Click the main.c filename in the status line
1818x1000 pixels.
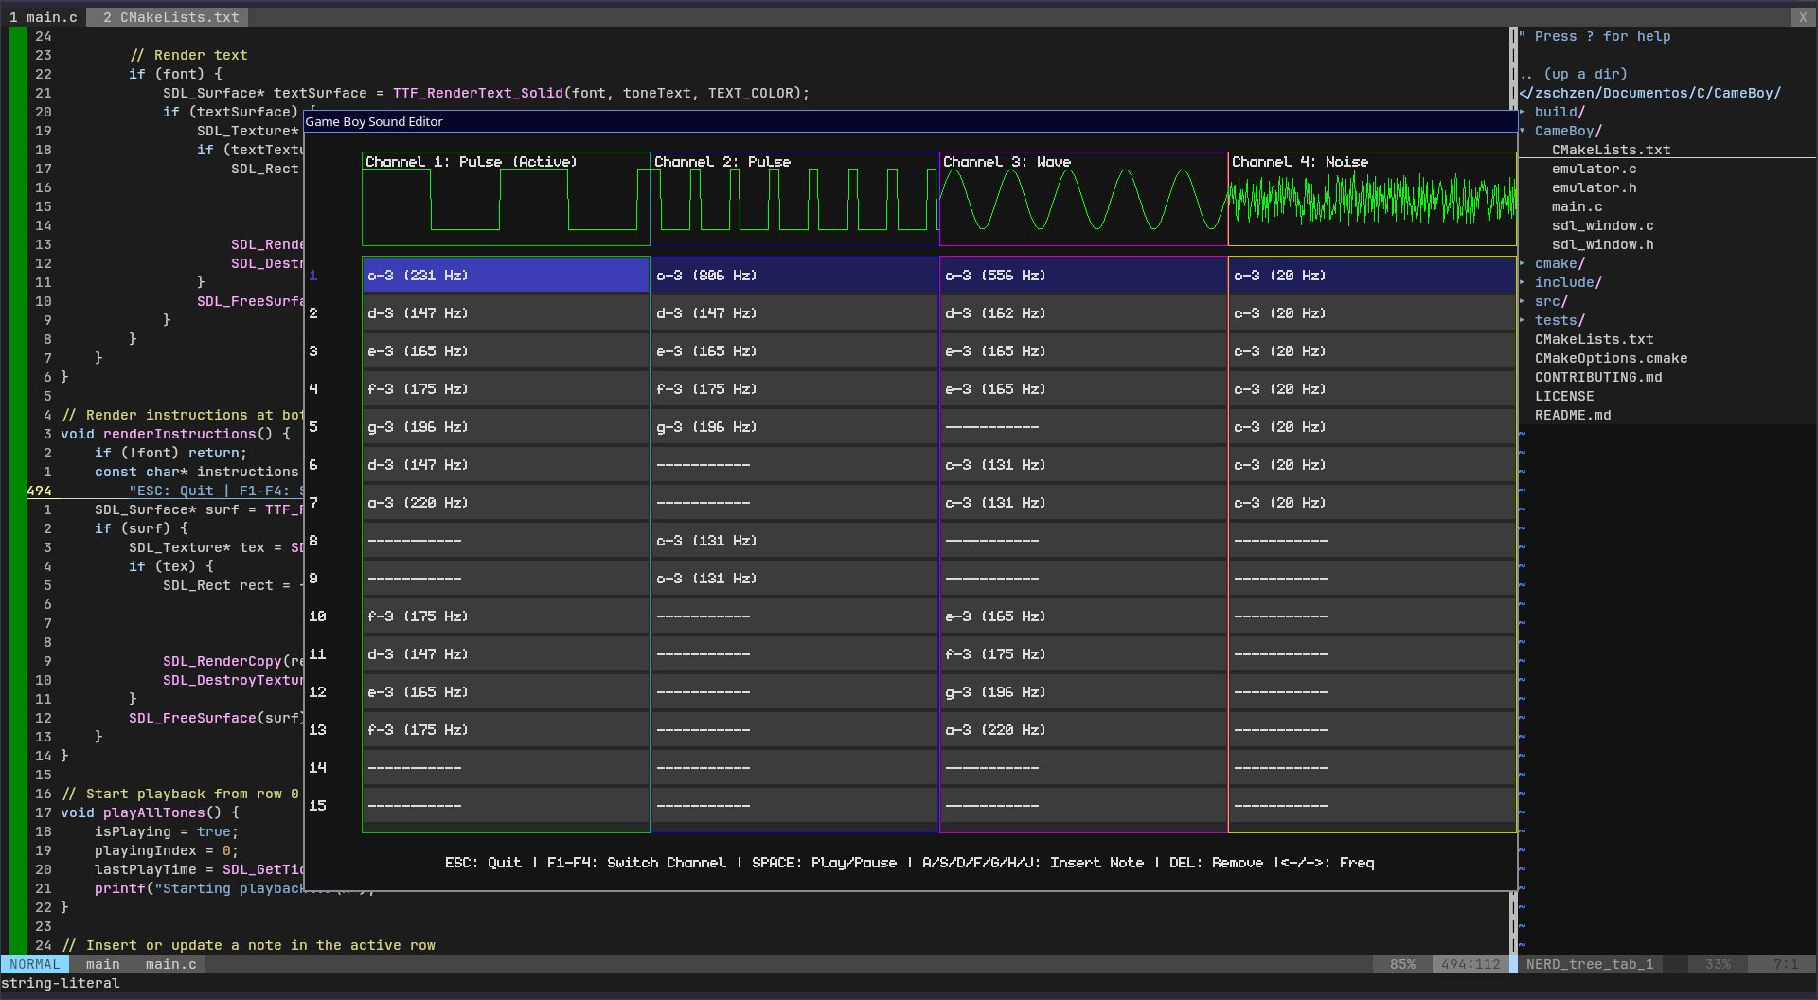click(170, 964)
